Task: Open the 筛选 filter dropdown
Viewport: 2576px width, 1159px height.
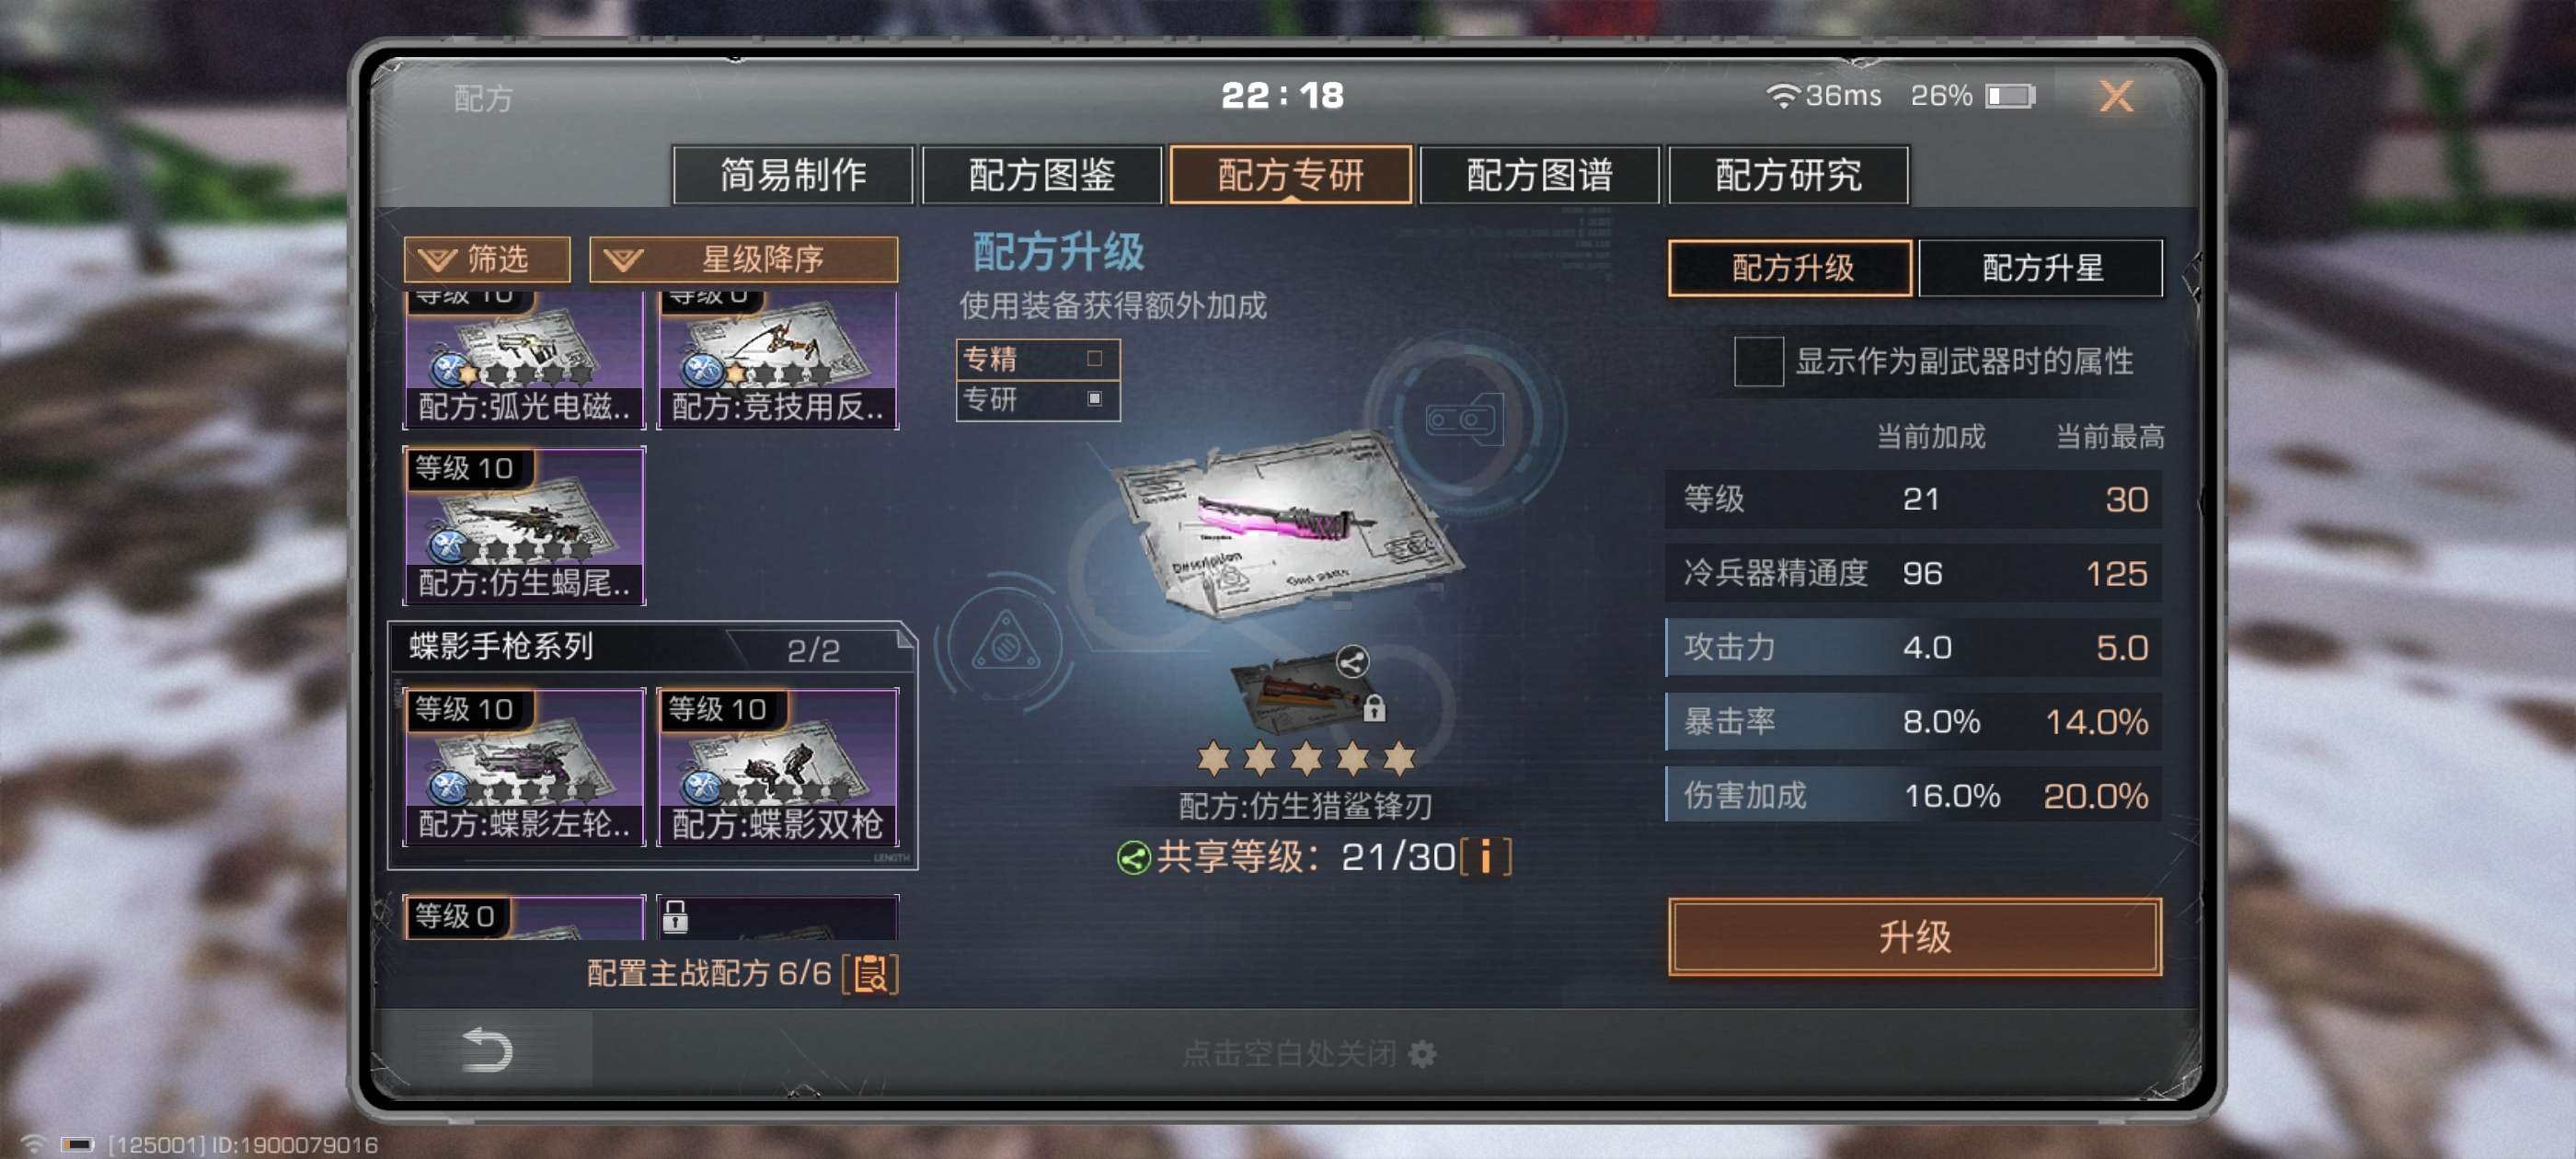Action: tap(487, 259)
